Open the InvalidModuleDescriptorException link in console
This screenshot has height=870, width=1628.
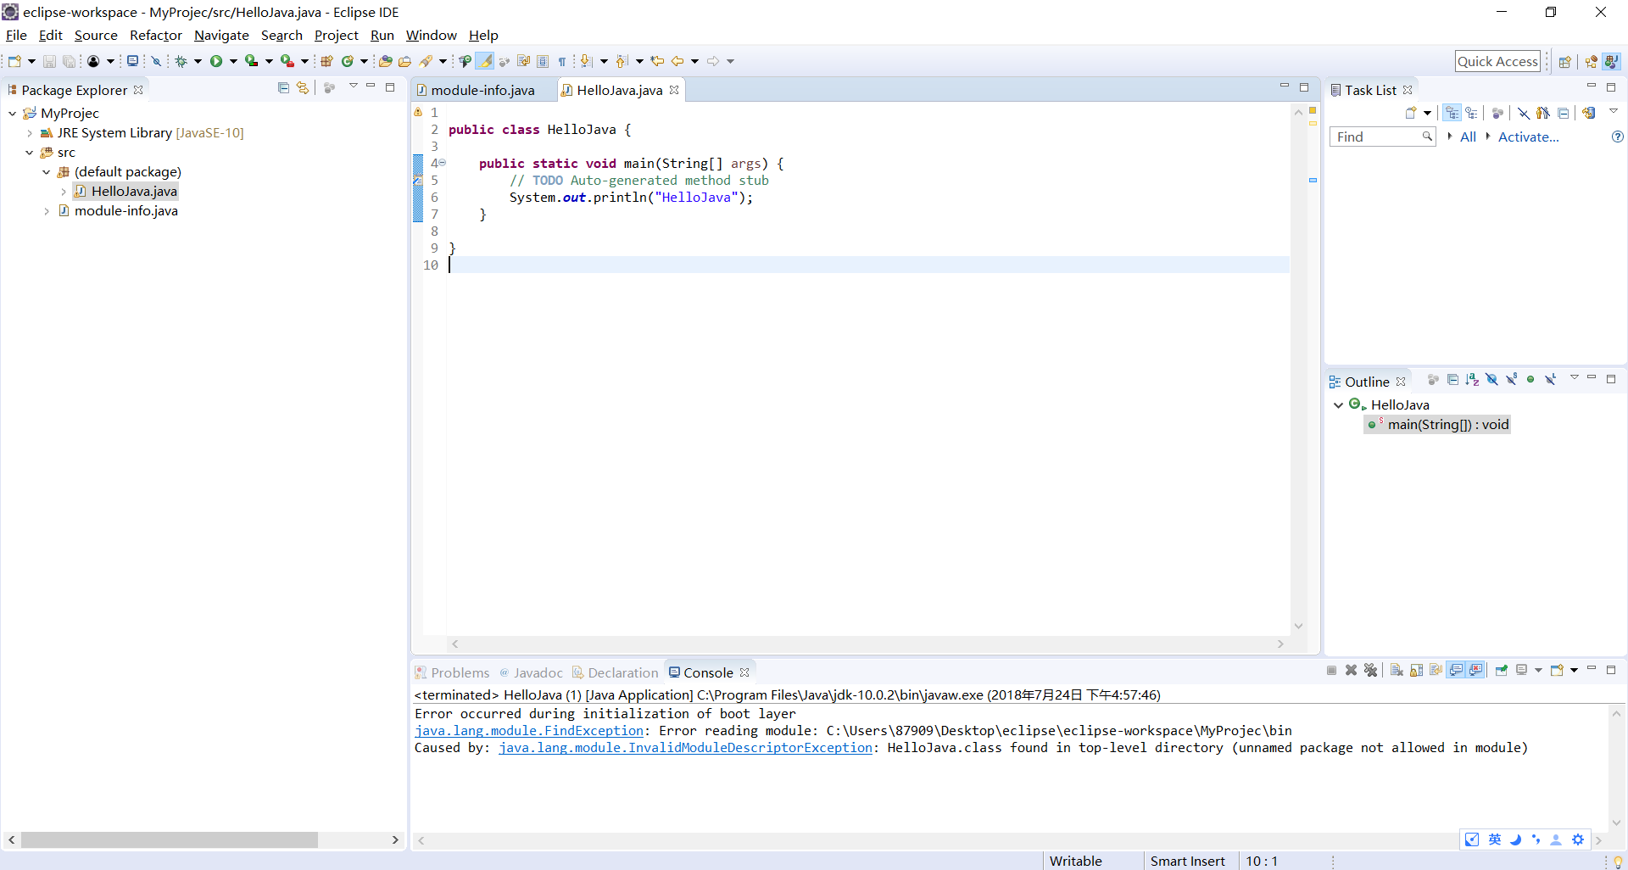(685, 748)
